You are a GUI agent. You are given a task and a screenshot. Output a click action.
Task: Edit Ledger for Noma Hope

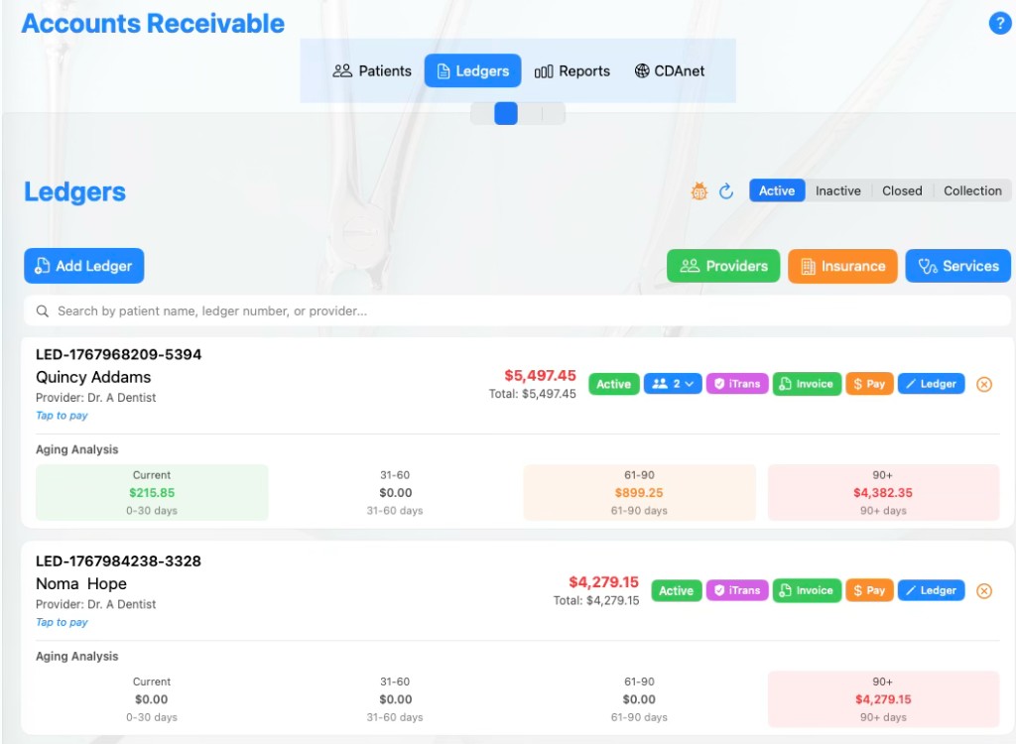pos(931,590)
